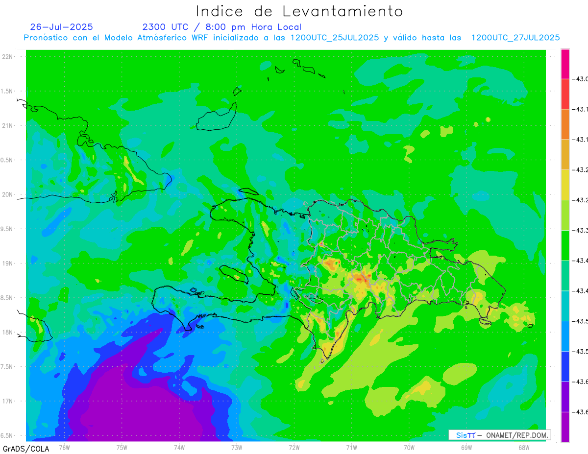Click the title 'Indice de Levantamiento'
The width and height of the screenshot is (588, 454).
(x=299, y=11)
